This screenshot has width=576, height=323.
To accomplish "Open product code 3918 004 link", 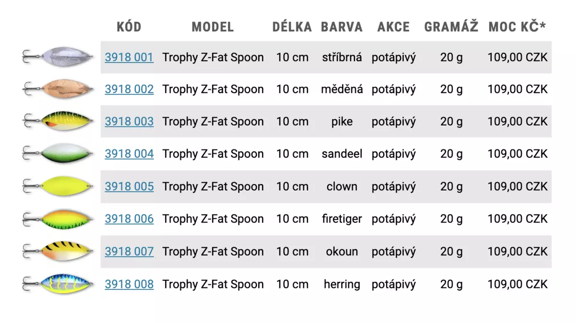I will 129,154.
